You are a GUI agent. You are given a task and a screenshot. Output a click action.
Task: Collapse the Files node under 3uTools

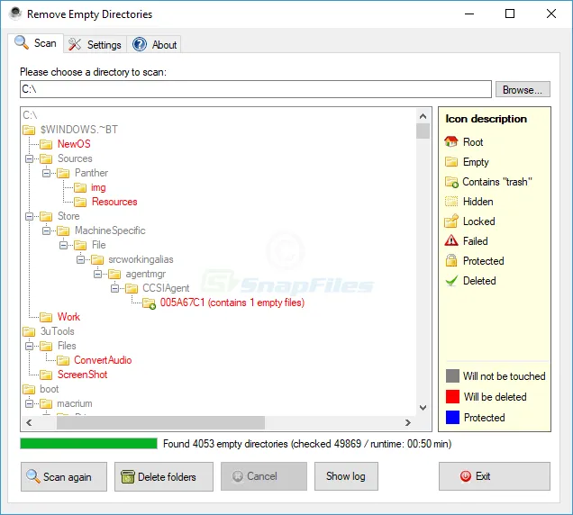coord(29,346)
